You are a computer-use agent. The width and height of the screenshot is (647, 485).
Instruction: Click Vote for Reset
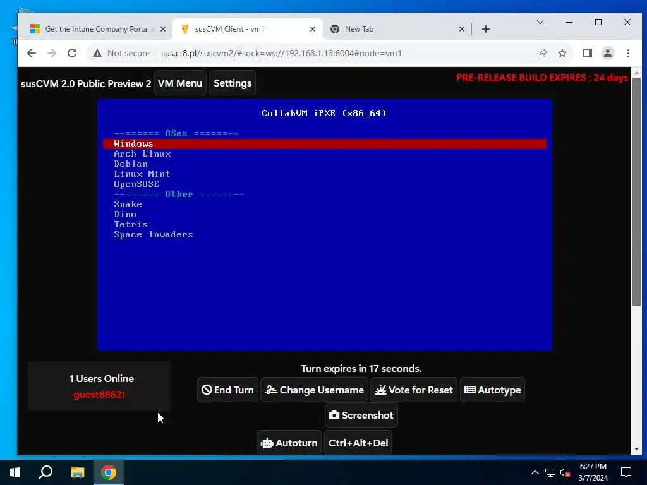pos(414,390)
